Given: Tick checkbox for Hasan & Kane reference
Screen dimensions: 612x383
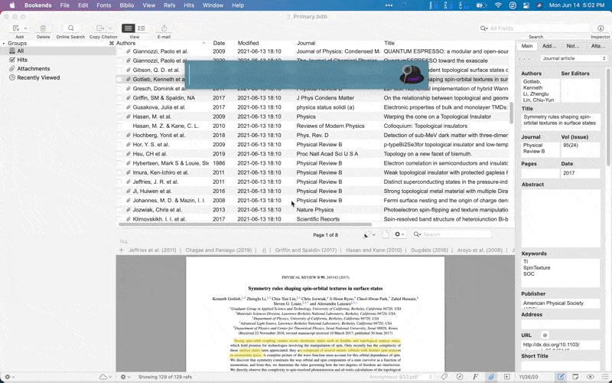Looking at the screenshot, I should click(119, 126).
